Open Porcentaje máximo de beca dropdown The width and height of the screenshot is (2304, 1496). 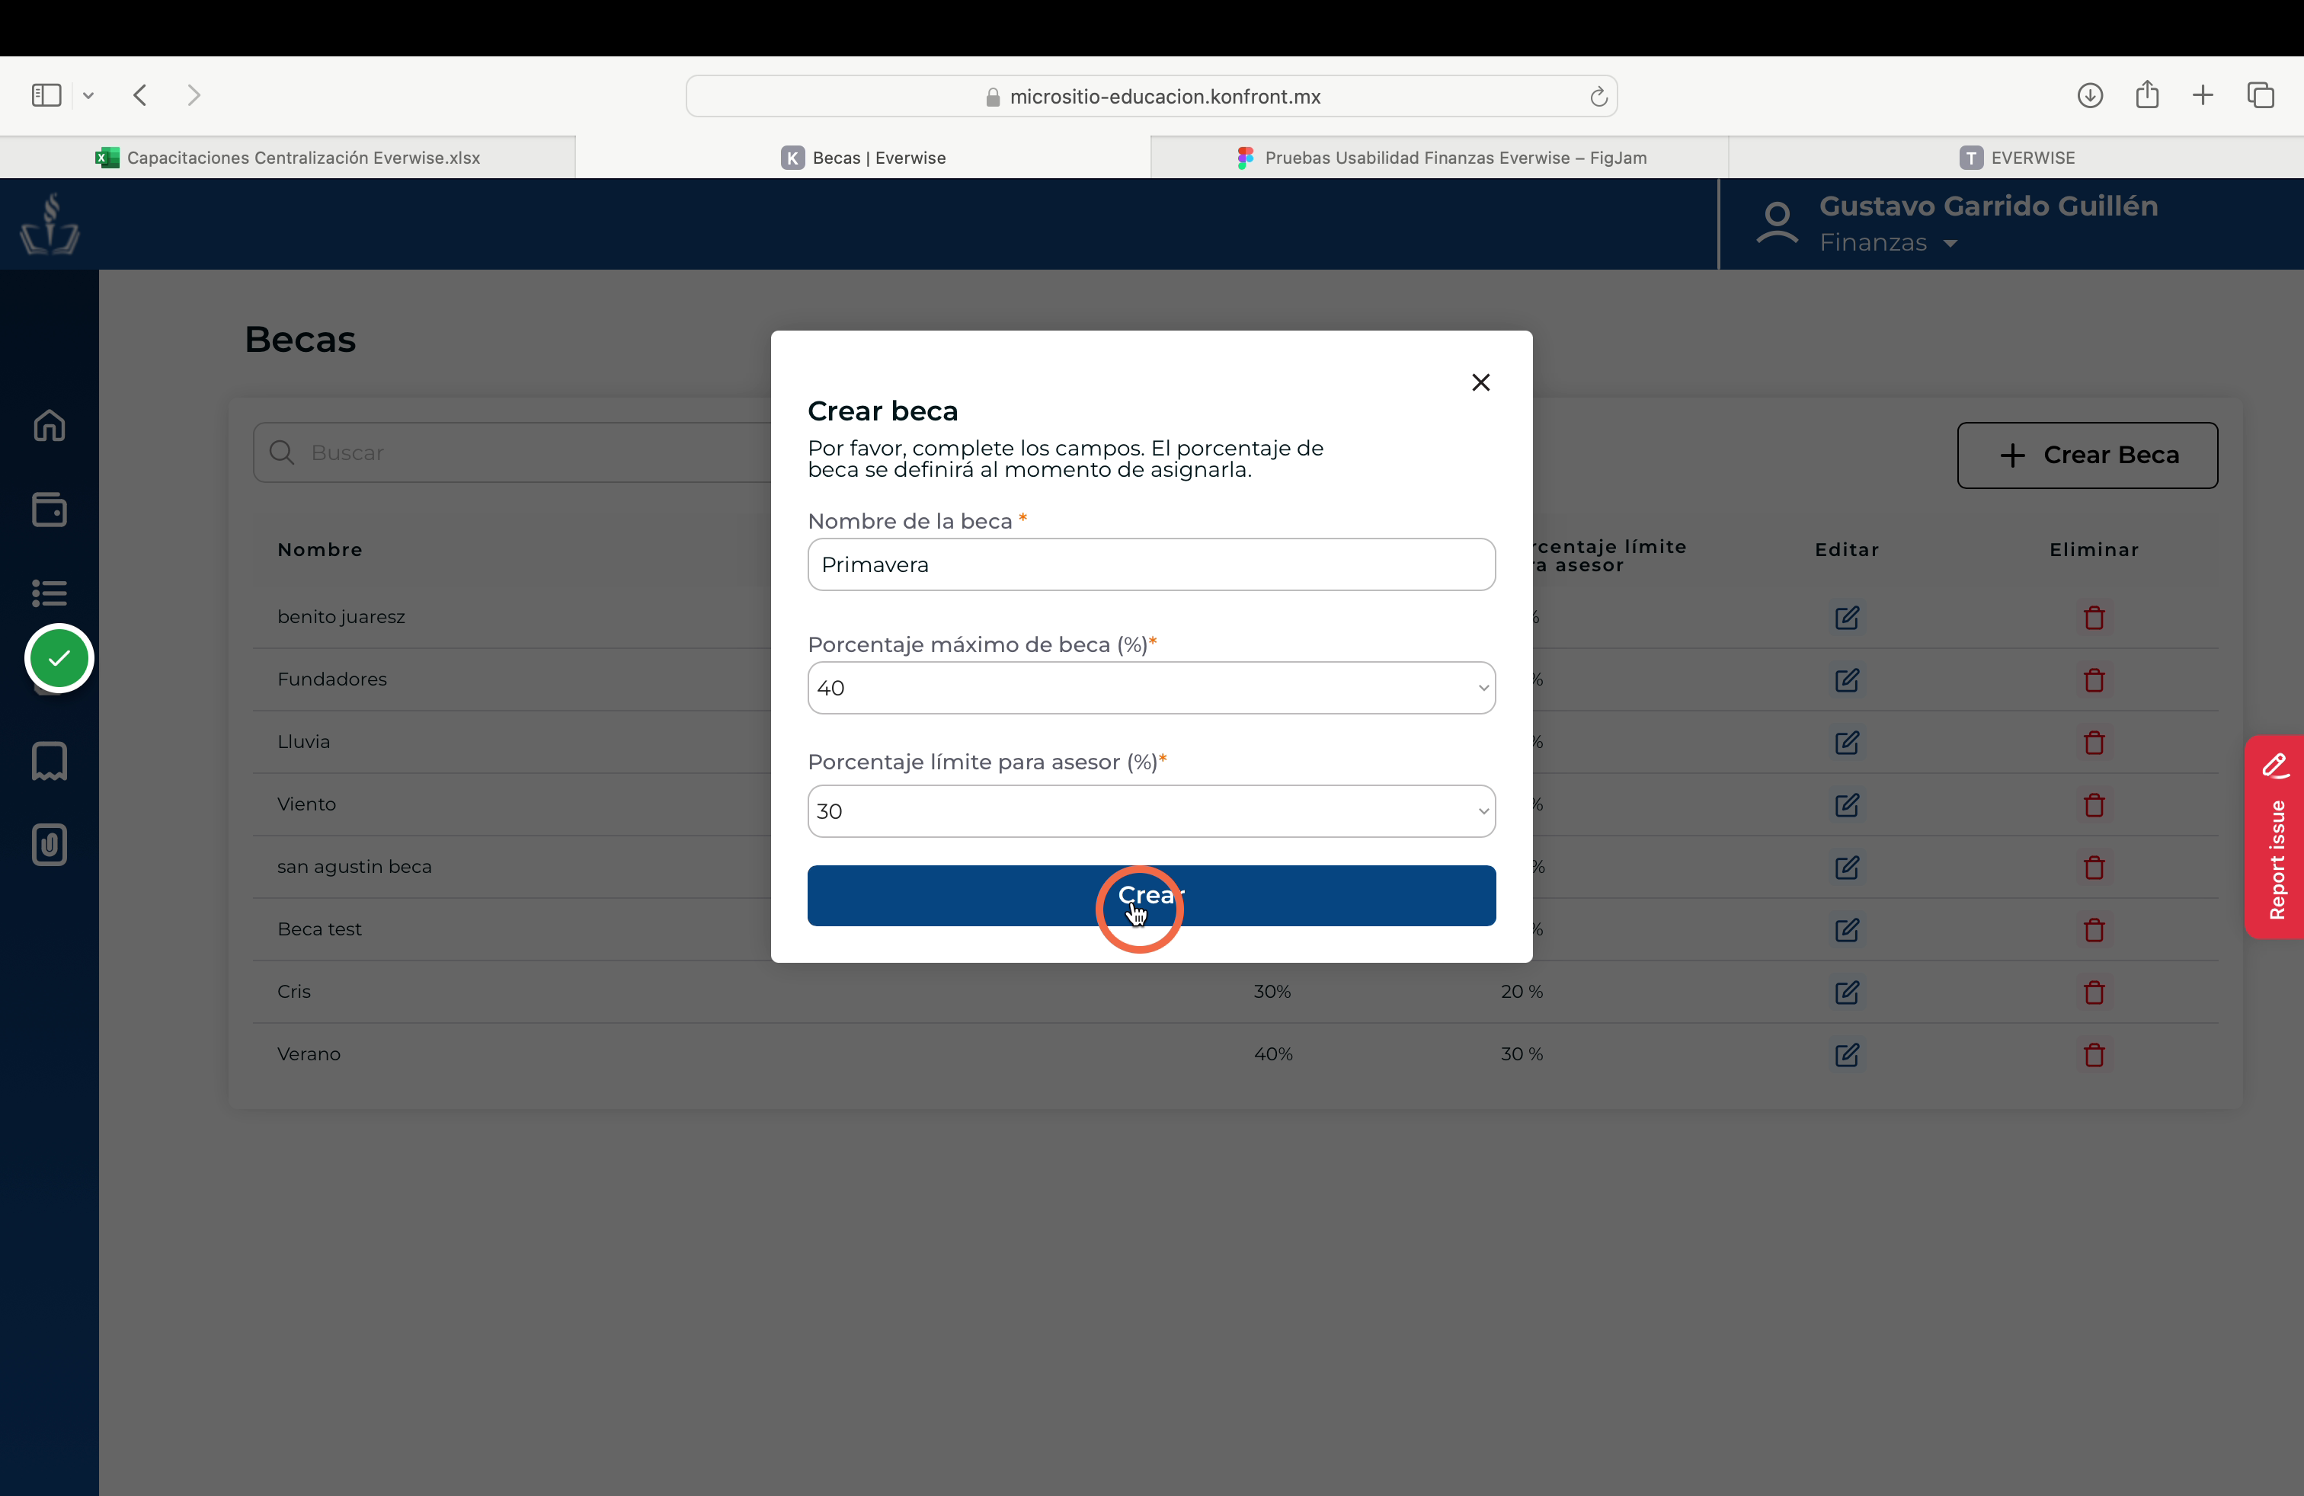(x=1151, y=688)
